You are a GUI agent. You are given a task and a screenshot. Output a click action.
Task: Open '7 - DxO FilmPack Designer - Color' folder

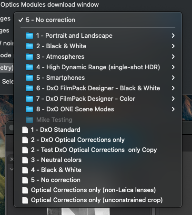[98, 99]
